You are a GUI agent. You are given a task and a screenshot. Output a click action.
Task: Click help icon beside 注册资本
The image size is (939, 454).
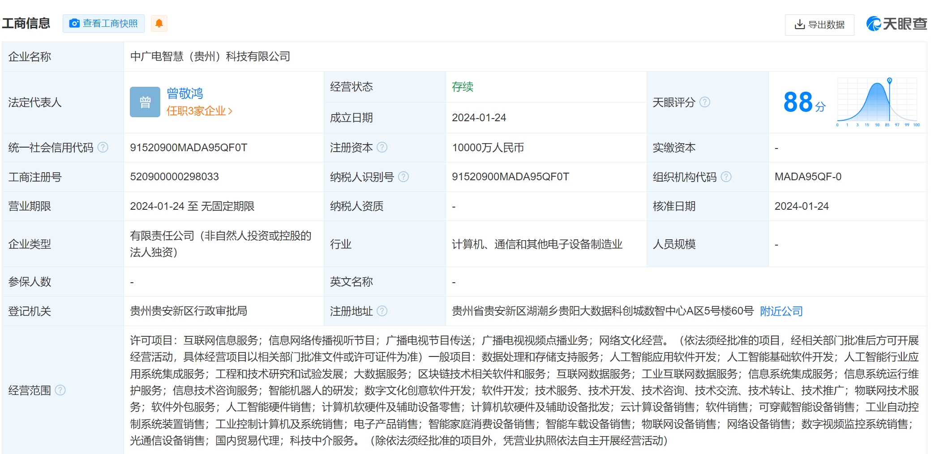point(382,147)
